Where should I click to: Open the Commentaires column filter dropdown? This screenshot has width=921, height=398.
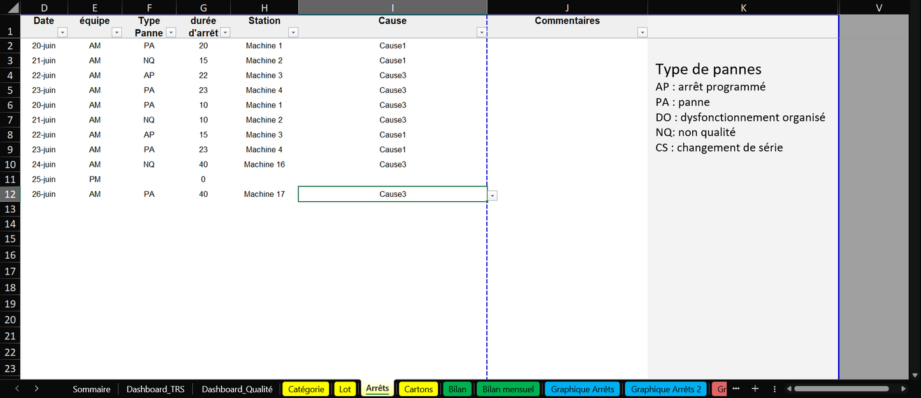point(642,32)
